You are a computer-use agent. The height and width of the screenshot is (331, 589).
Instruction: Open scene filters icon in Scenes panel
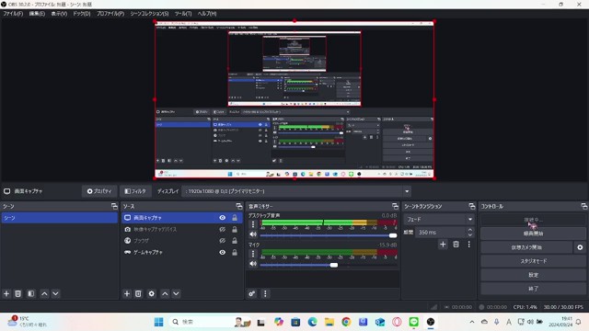click(30, 293)
